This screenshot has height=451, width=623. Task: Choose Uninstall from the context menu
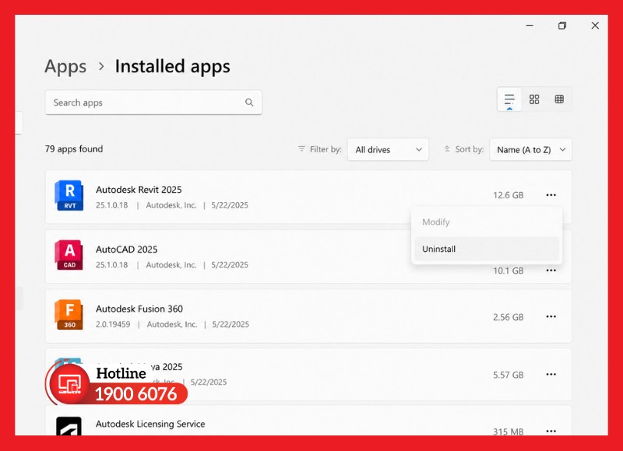click(487, 249)
